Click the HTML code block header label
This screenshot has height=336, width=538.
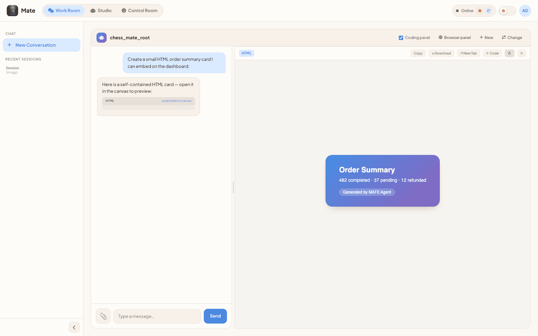tap(110, 101)
